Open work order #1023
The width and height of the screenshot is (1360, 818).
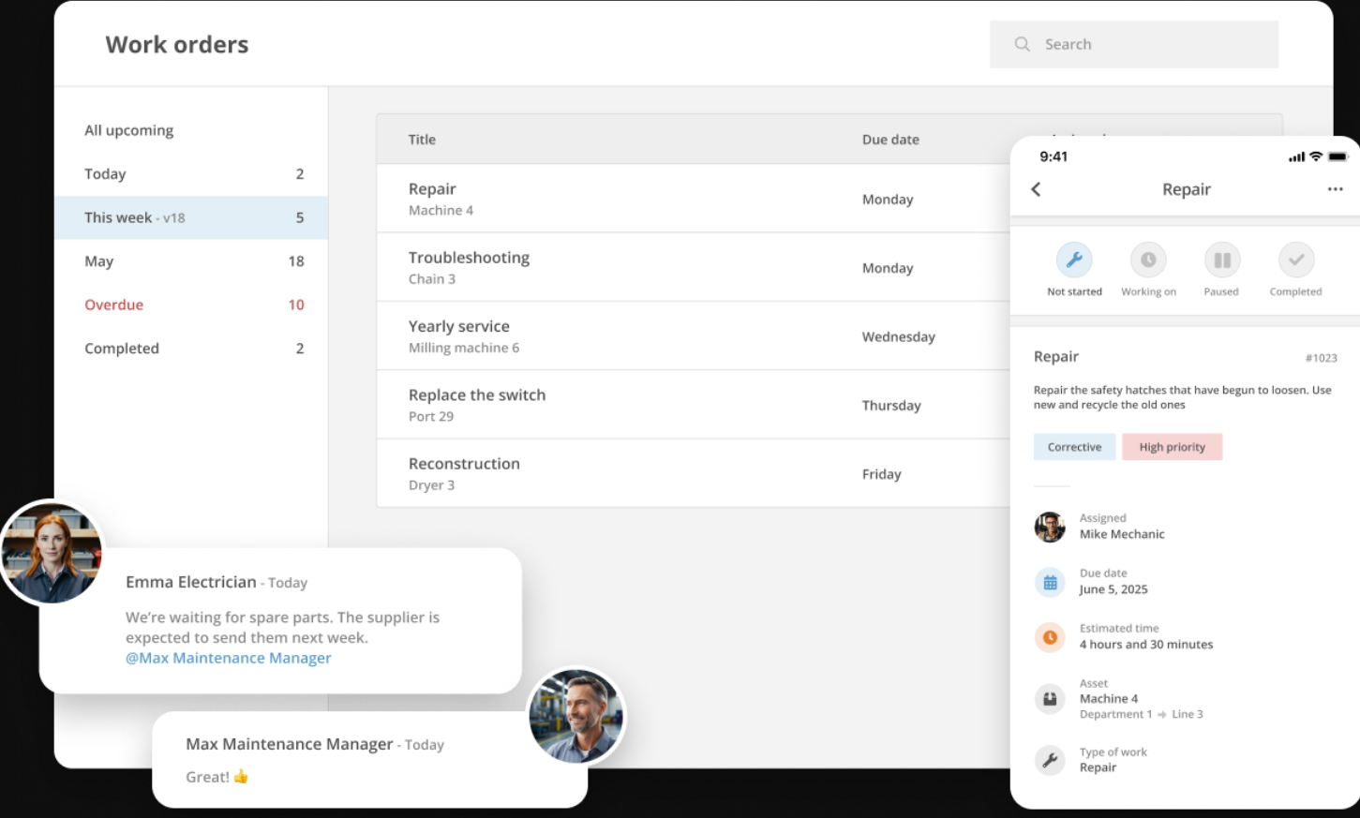(x=1322, y=357)
